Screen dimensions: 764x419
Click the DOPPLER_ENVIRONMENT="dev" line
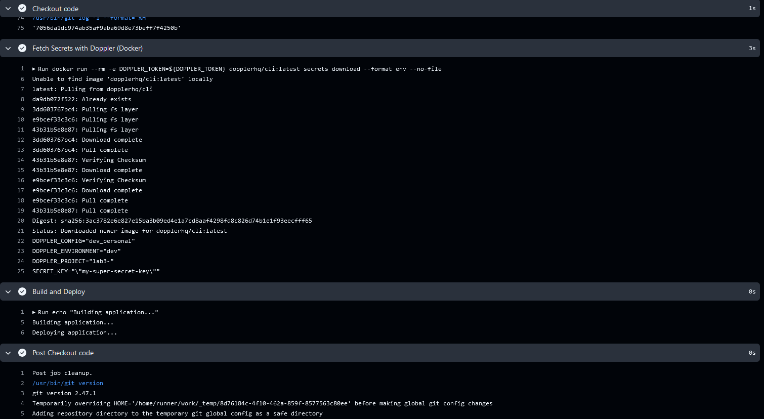point(76,251)
